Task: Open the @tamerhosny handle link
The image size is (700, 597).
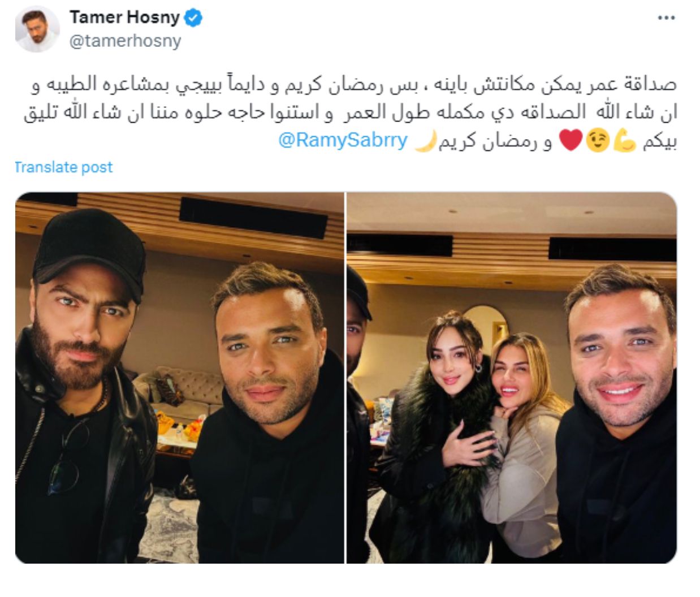Action: pos(125,41)
